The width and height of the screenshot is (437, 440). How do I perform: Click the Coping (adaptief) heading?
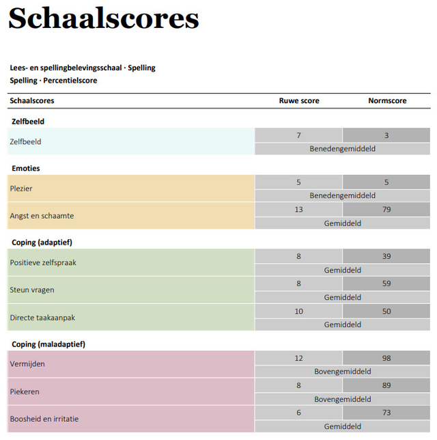click(42, 243)
